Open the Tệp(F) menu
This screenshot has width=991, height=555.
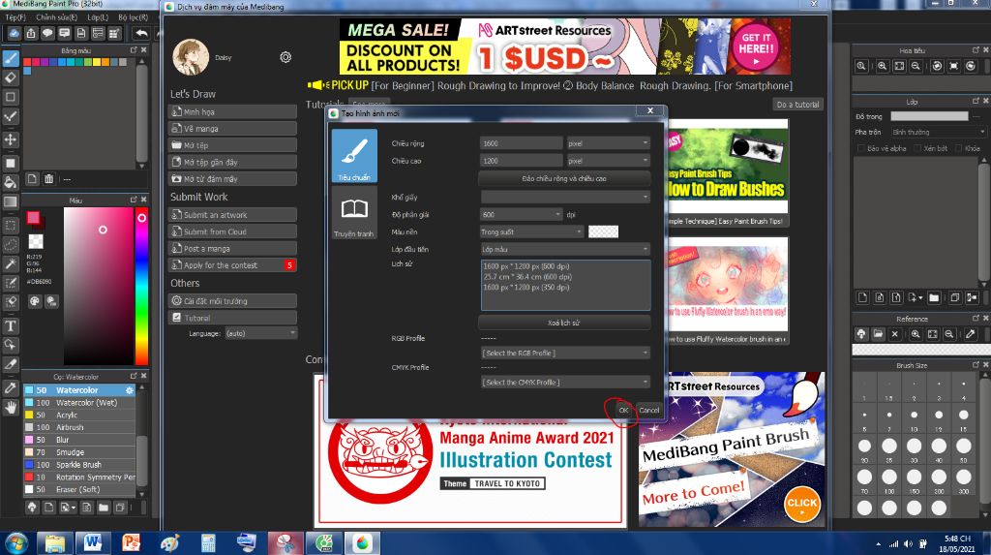15,17
